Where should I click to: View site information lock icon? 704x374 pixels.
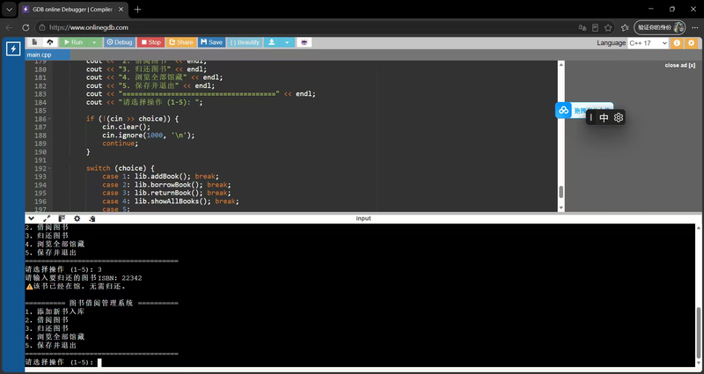(x=42, y=27)
